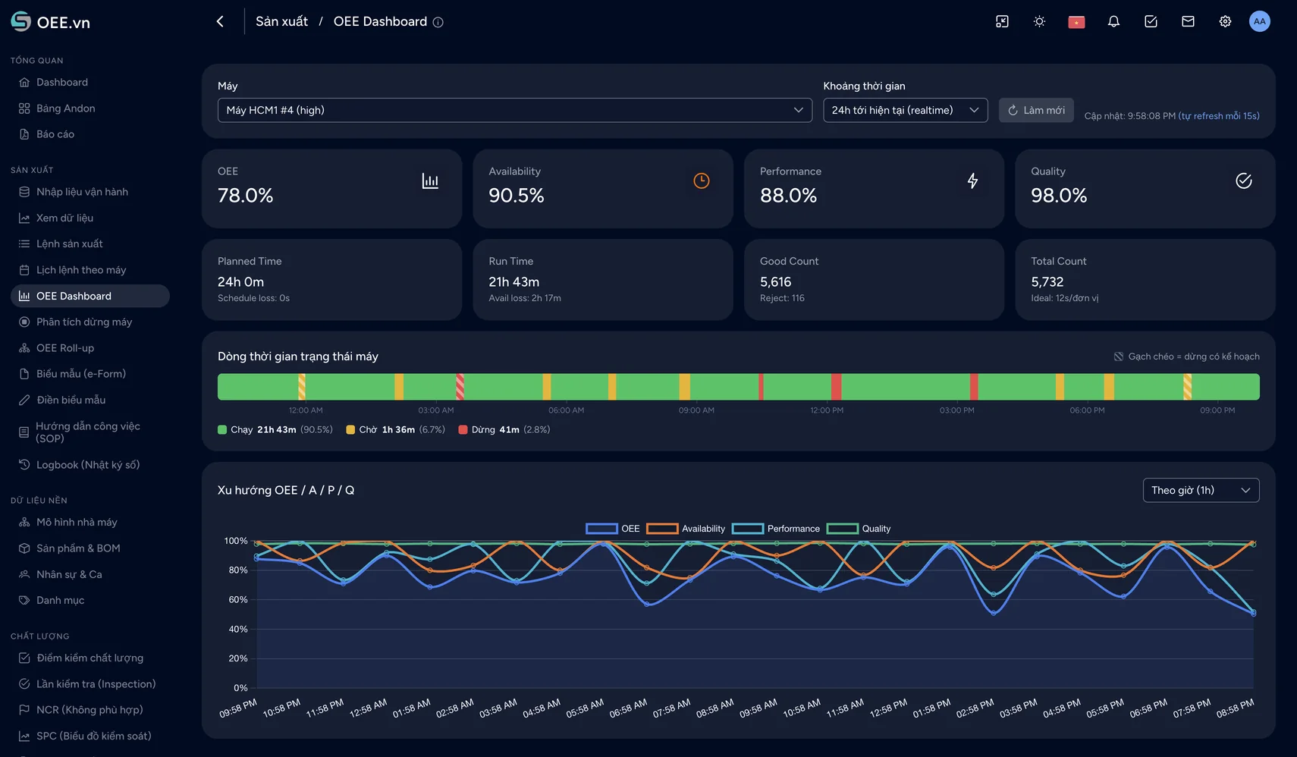Open the Theo giờ (1h) dropdown

[x=1201, y=490]
